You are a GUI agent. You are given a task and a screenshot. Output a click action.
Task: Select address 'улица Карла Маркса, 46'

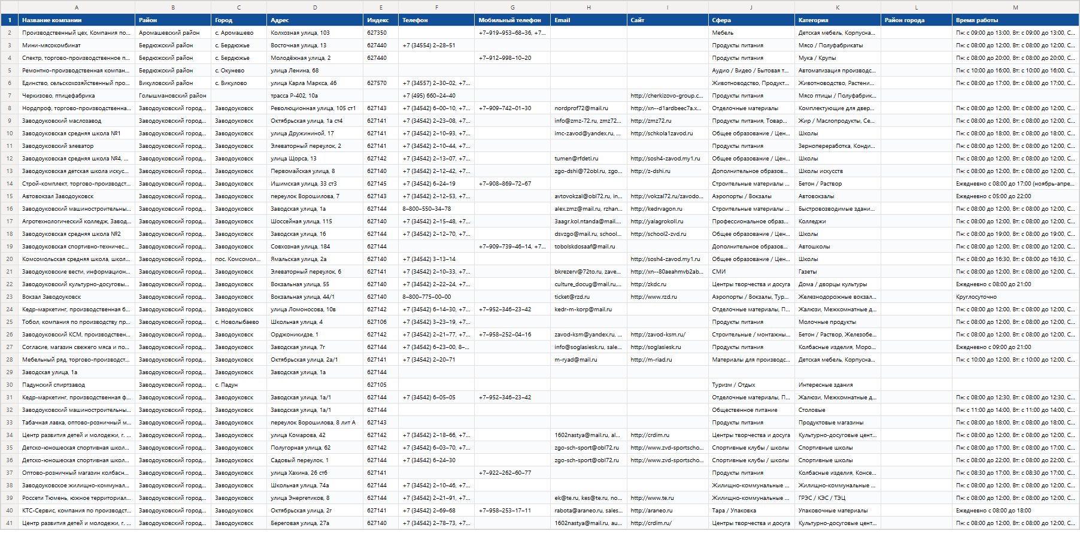315,83
